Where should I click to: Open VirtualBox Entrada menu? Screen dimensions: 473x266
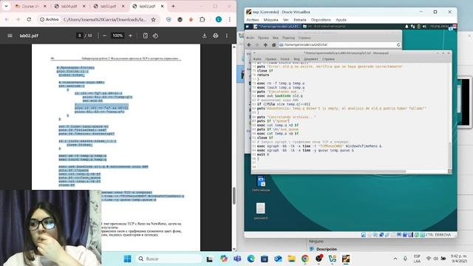coord(300,20)
